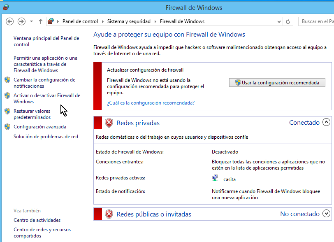Open Activar o desactivar Firewall de Windows
The height and width of the screenshot is (242, 334).
(x=47, y=98)
